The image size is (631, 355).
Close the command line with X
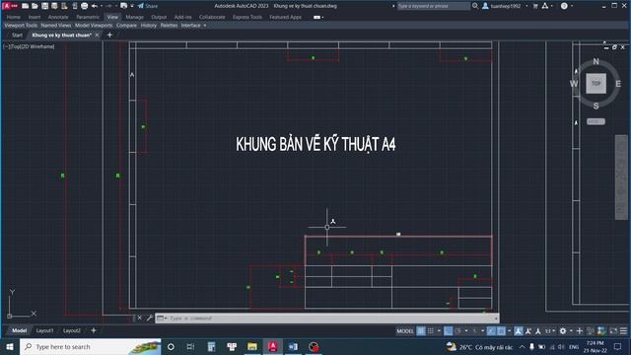coord(140,318)
